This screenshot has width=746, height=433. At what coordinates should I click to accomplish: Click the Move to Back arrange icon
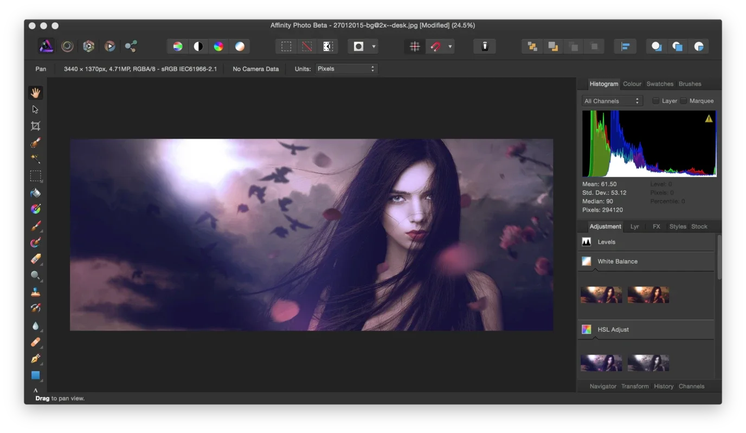click(x=532, y=47)
